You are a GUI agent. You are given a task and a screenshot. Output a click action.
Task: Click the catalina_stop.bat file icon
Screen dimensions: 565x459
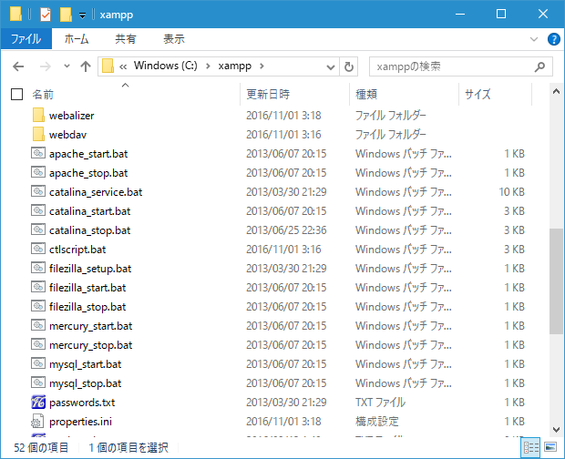(38, 229)
